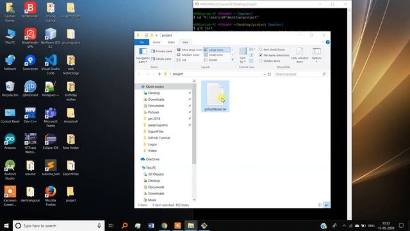Open the Bitdefender desktop icon
The image size is (410, 231).
coord(30,10)
